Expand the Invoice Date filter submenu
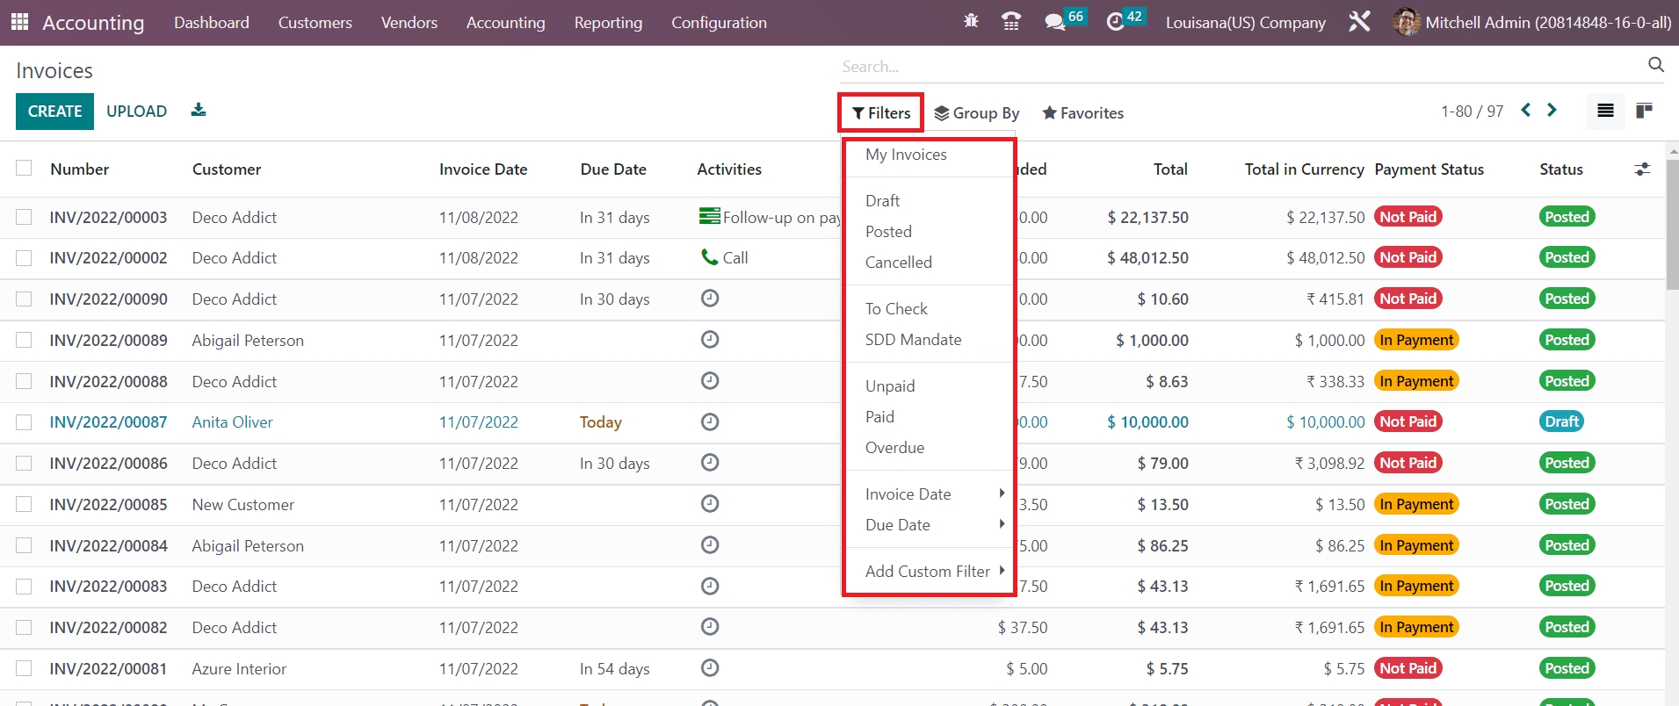This screenshot has height=706, width=1679. (x=931, y=494)
